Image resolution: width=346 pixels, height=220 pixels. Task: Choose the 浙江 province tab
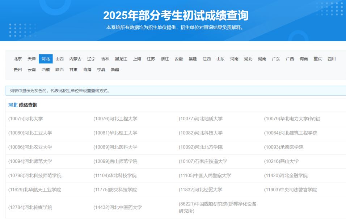pos(165,59)
